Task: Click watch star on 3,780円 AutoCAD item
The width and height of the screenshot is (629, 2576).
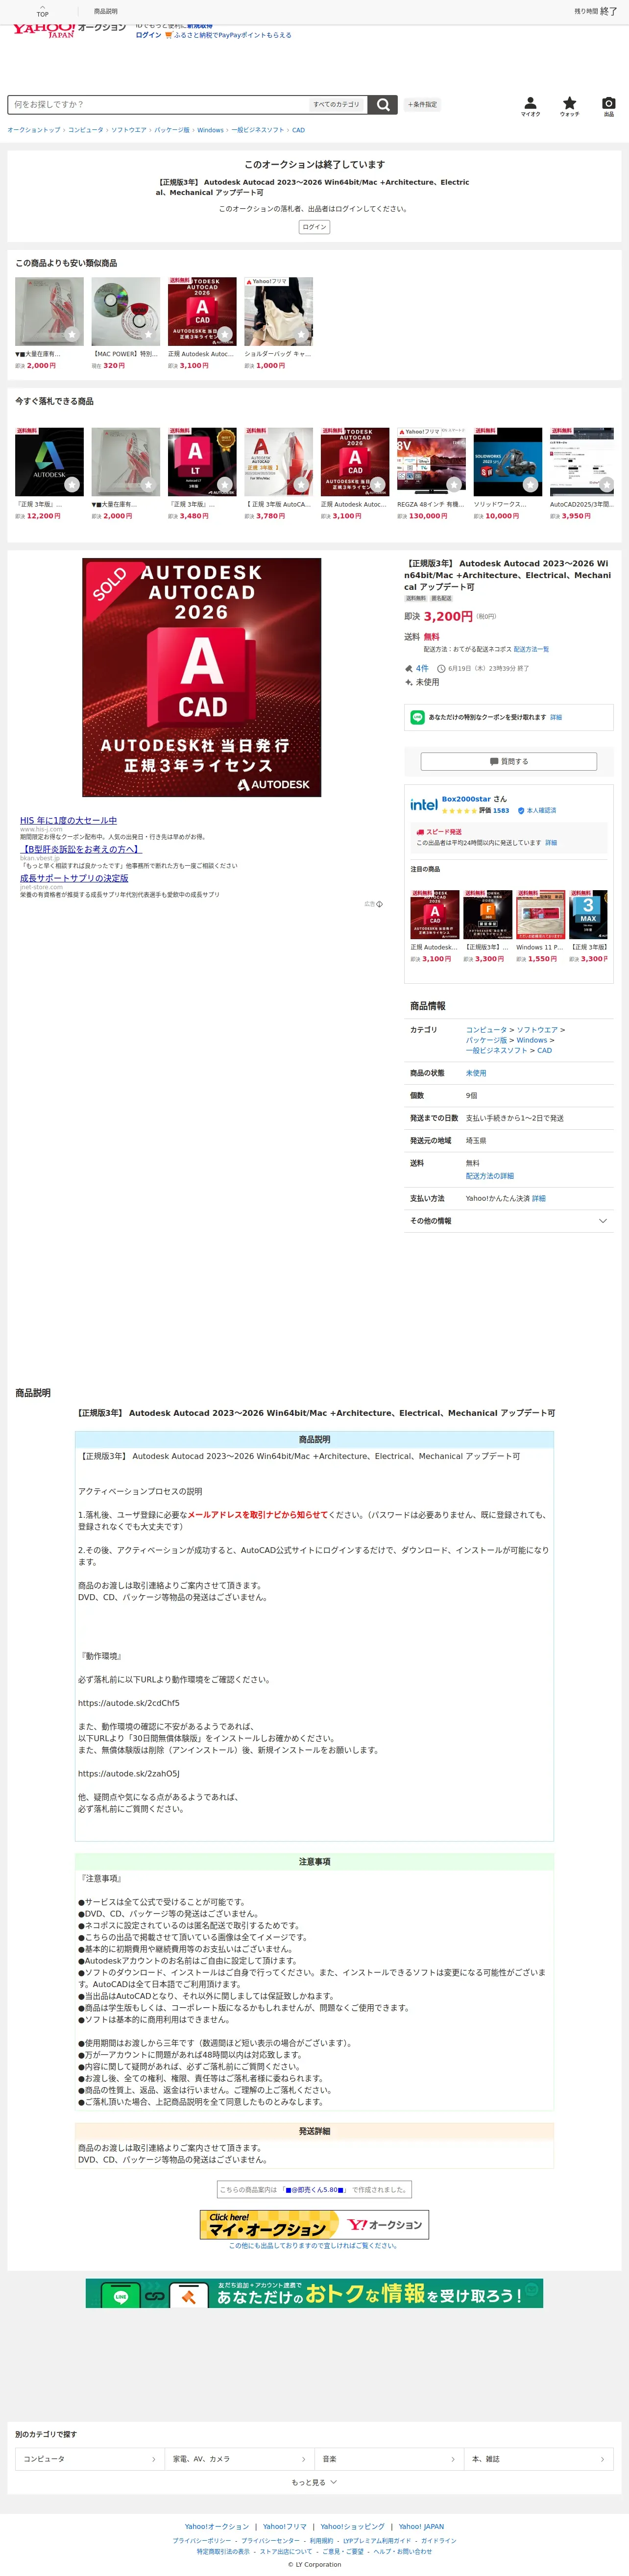Action: coord(301,484)
